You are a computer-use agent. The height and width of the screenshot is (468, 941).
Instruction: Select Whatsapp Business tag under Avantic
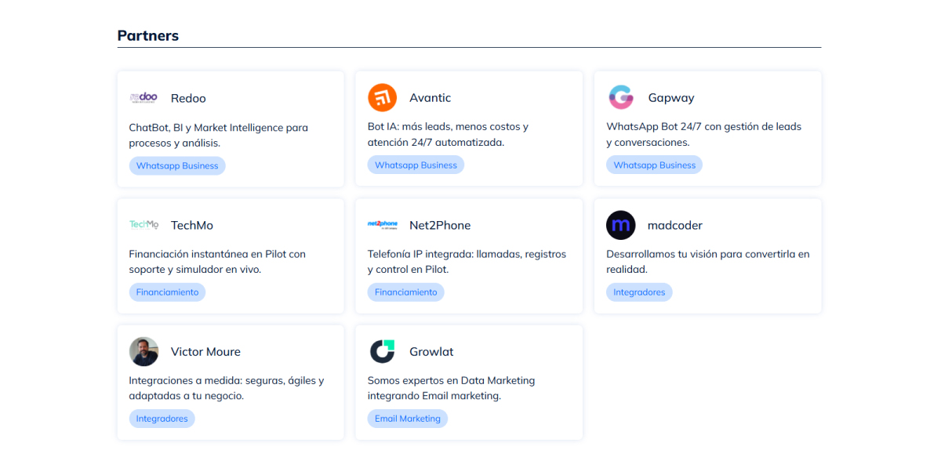coord(416,165)
